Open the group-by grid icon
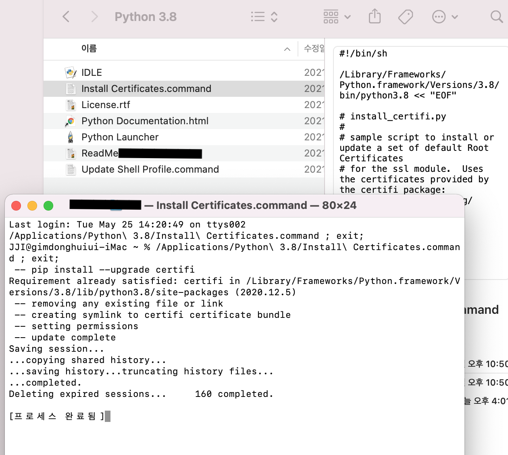Screen dimensions: 508x455 pos(331,17)
